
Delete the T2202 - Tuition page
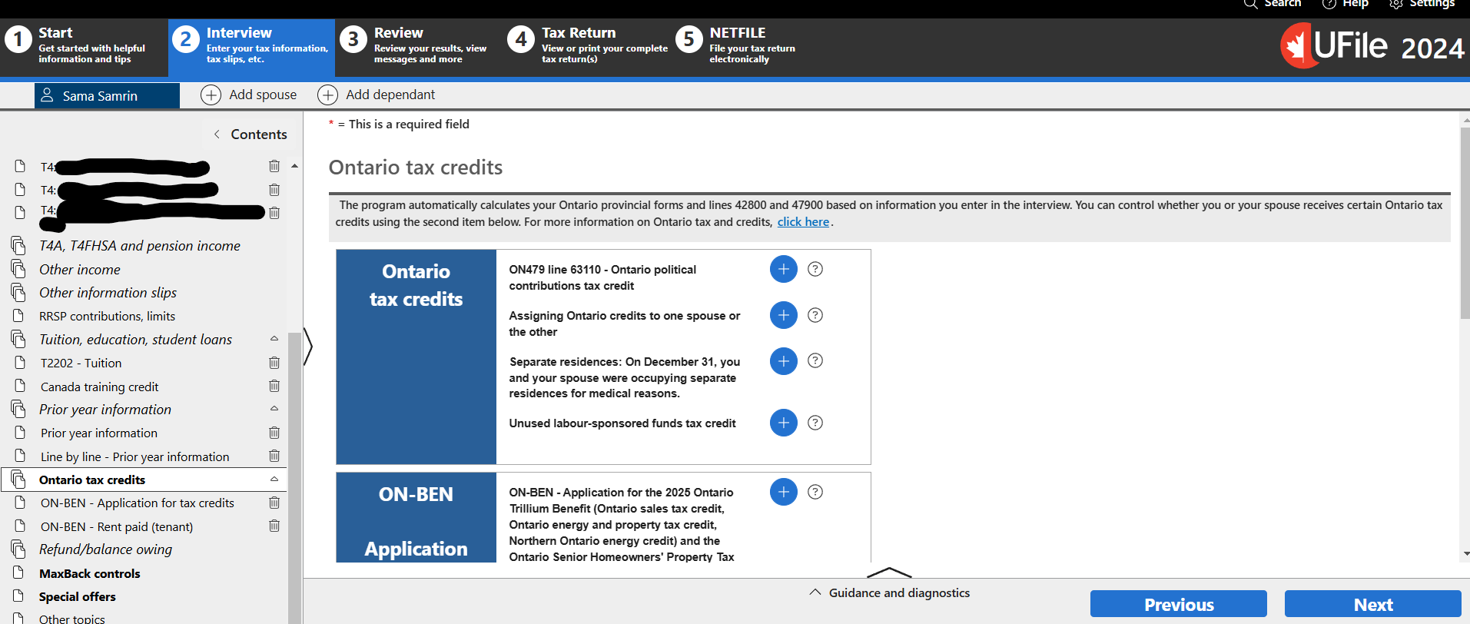[x=274, y=363]
